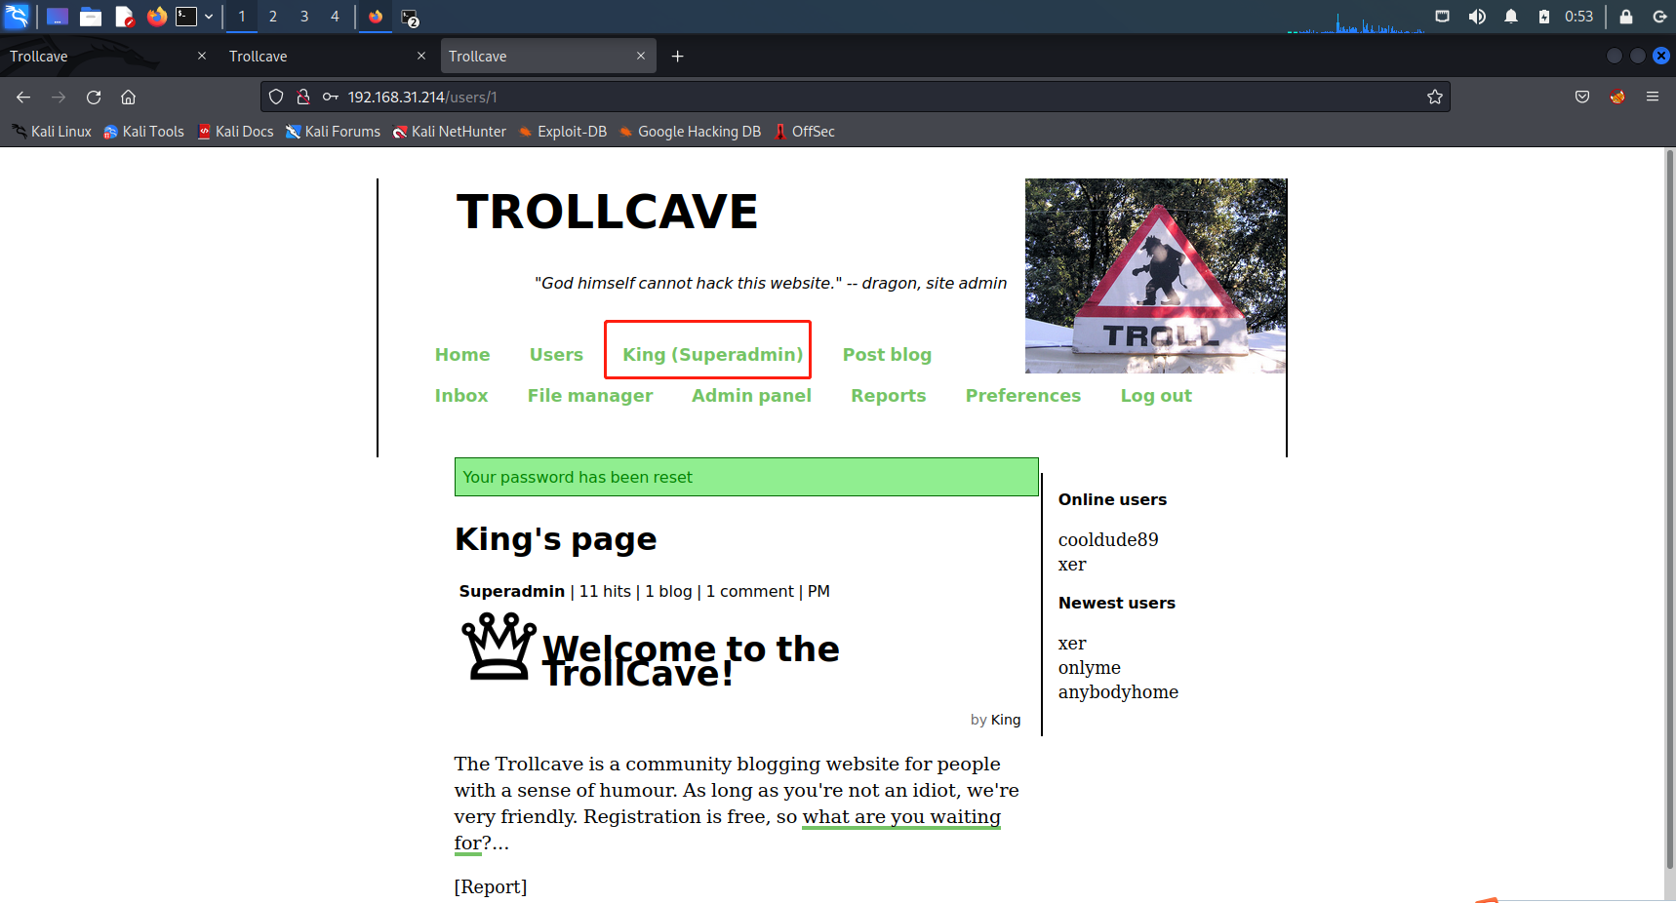Image resolution: width=1676 pixels, height=903 pixels.
Task: Open the Pocket save icon
Action: coord(1582,97)
